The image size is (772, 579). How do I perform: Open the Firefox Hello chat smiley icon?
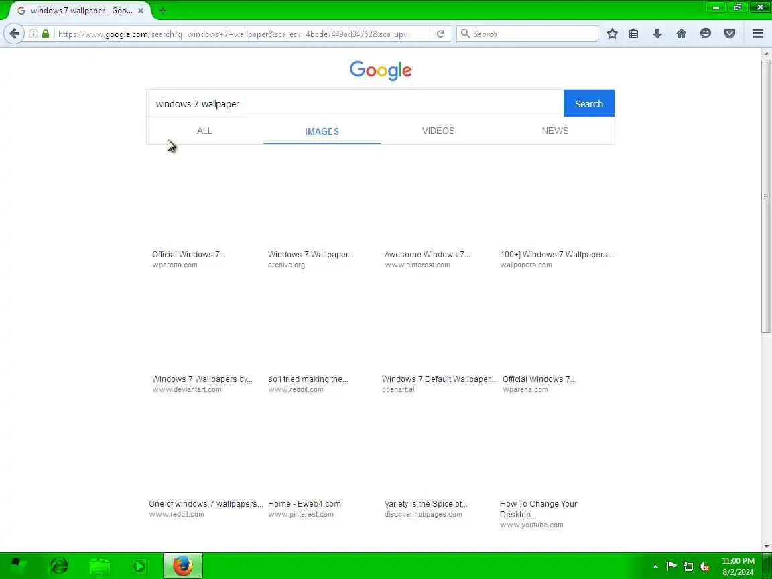click(x=706, y=34)
